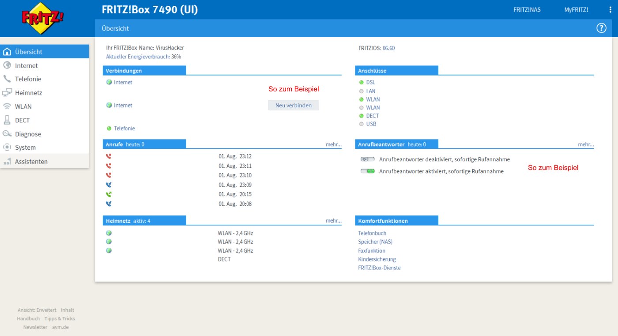The height and width of the screenshot is (336, 618).
Task: Open the System menu item
Action: tap(44, 147)
